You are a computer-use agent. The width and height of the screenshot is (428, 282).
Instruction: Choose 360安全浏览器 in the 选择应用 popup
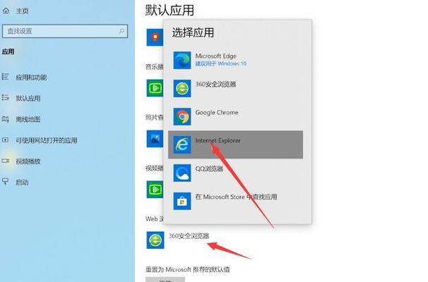[x=236, y=88]
